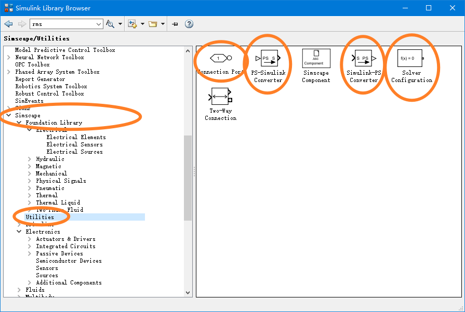Click the open folder icon
The image size is (465, 312).
tap(153, 24)
